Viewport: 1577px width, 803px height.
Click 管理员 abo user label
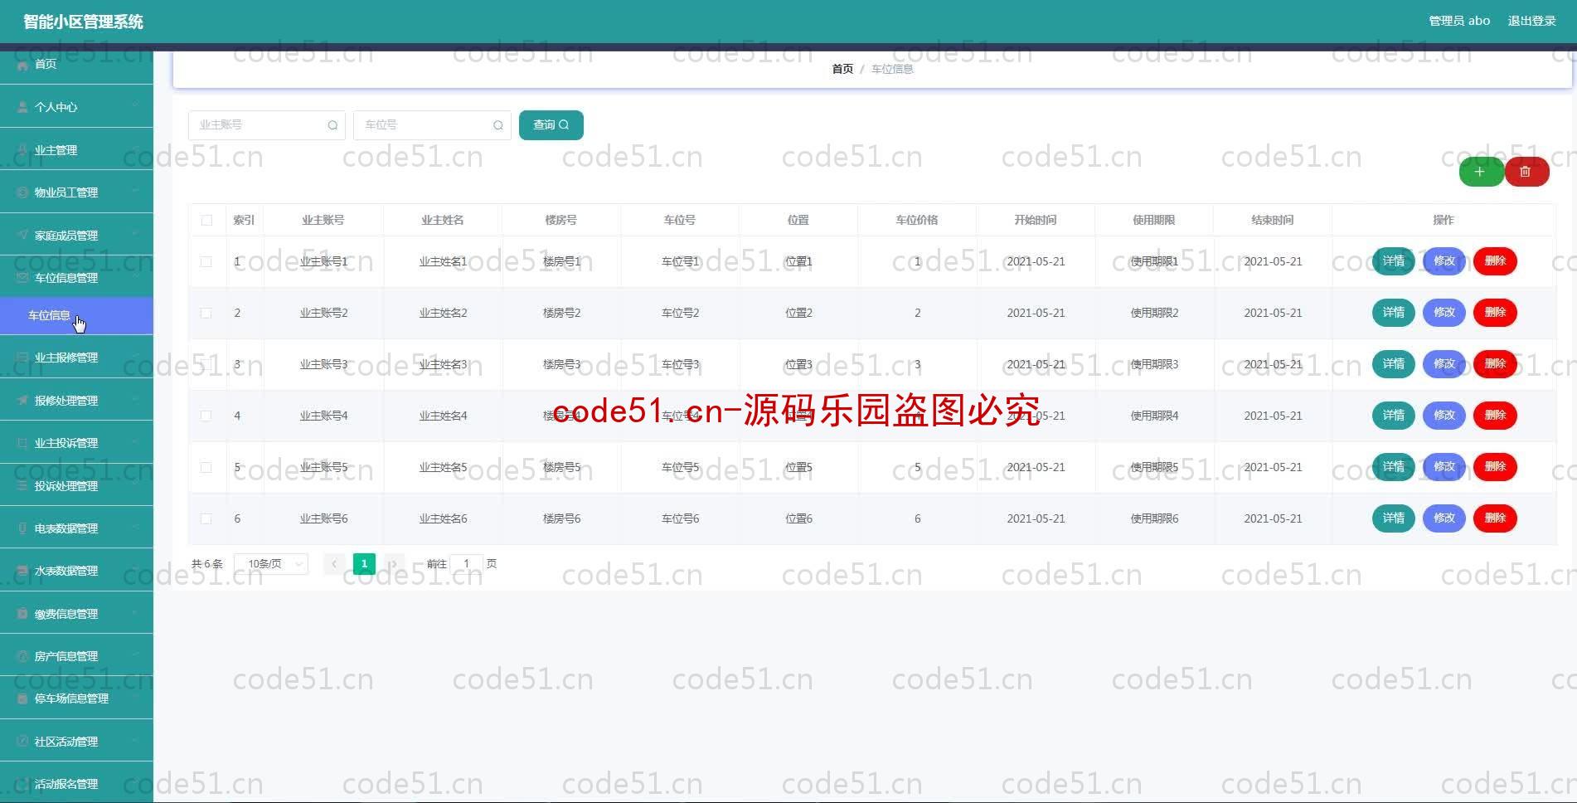click(1459, 21)
